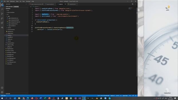This screenshot has width=178, height=100.
Task: Open styles.css in explorer
Action: pos(10,39)
